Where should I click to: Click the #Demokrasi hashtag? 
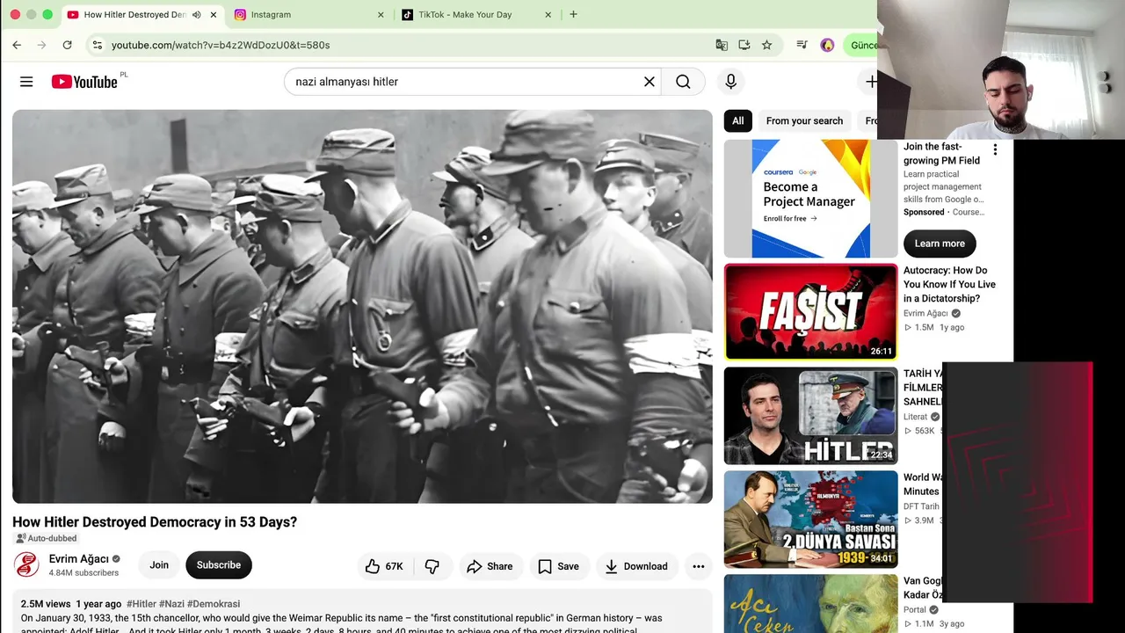214,604
